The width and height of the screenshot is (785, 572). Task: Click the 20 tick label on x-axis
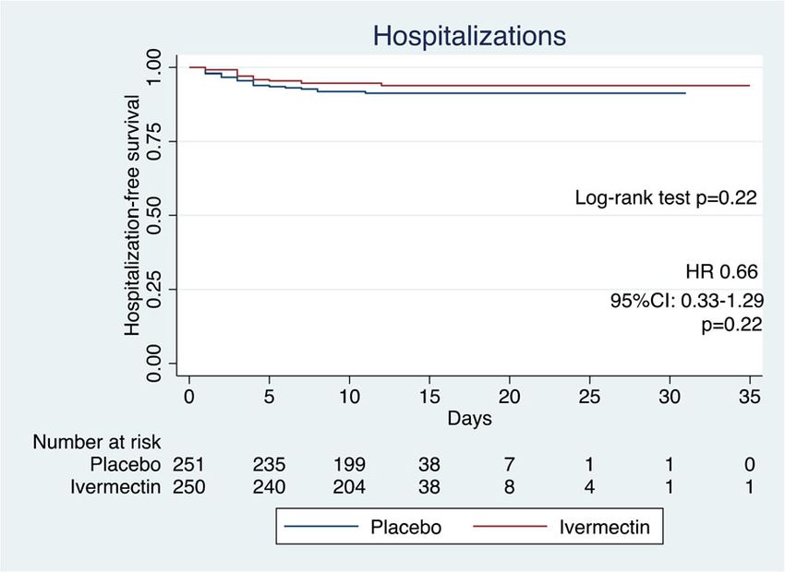click(510, 396)
